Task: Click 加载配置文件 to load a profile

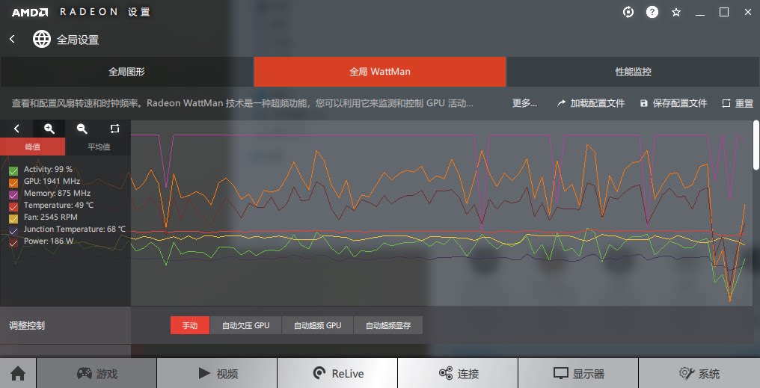Action: click(x=591, y=103)
